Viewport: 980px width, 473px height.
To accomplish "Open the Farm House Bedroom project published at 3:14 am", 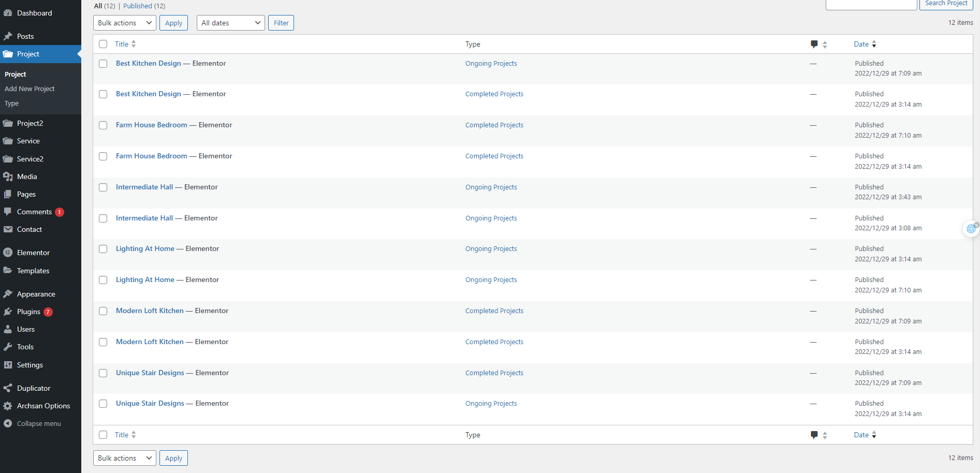I will pos(152,156).
